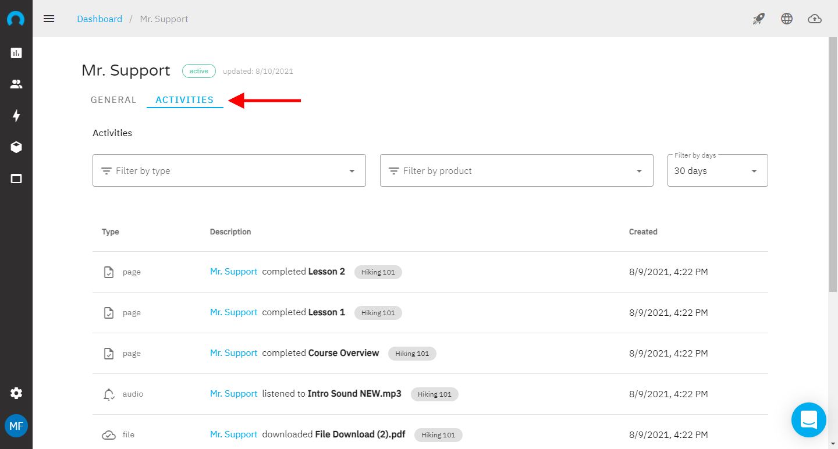Open the window layout sidebar icon
Screen dimensions: 838x449
(x=16, y=179)
